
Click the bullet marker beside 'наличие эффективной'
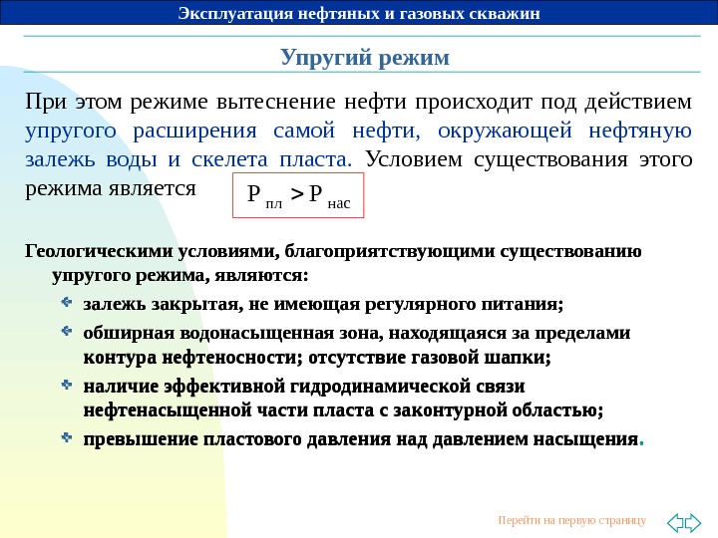(67, 385)
